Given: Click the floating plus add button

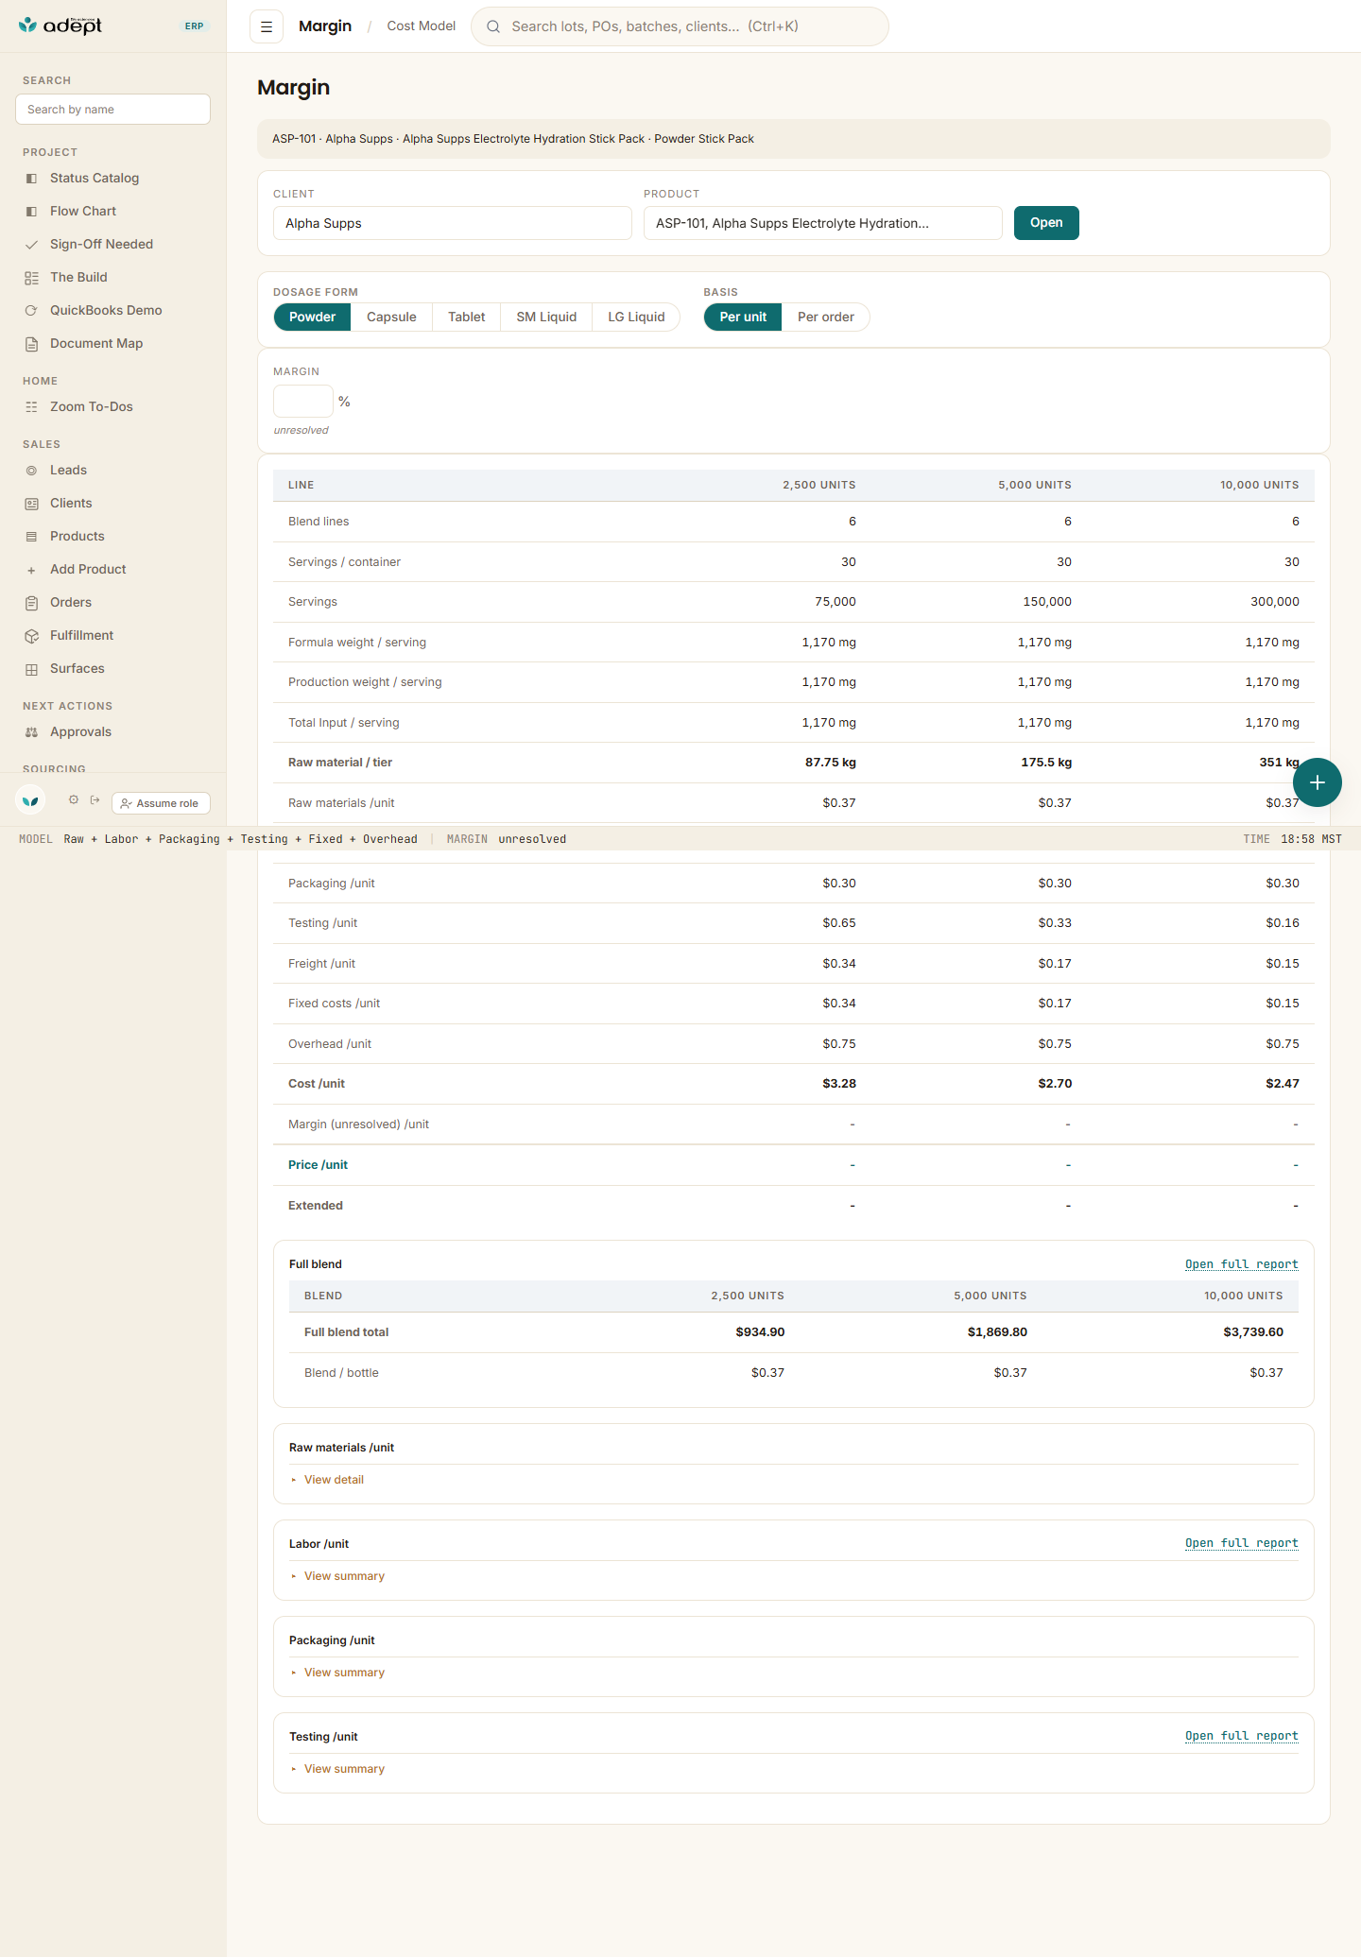Looking at the screenshot, I should [1318, 782].
